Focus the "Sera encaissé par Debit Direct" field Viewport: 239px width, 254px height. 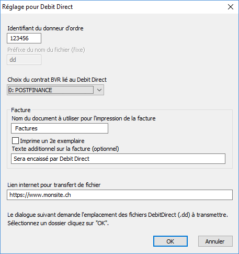[x=118, y=159]
